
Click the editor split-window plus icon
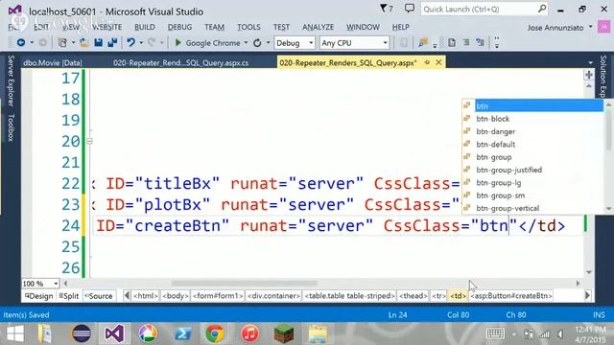588,75
